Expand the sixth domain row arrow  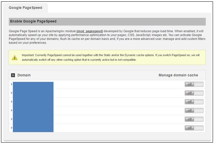point(12,128)
